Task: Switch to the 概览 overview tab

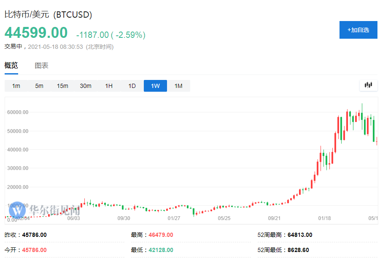Action: (x=11, y=65)
